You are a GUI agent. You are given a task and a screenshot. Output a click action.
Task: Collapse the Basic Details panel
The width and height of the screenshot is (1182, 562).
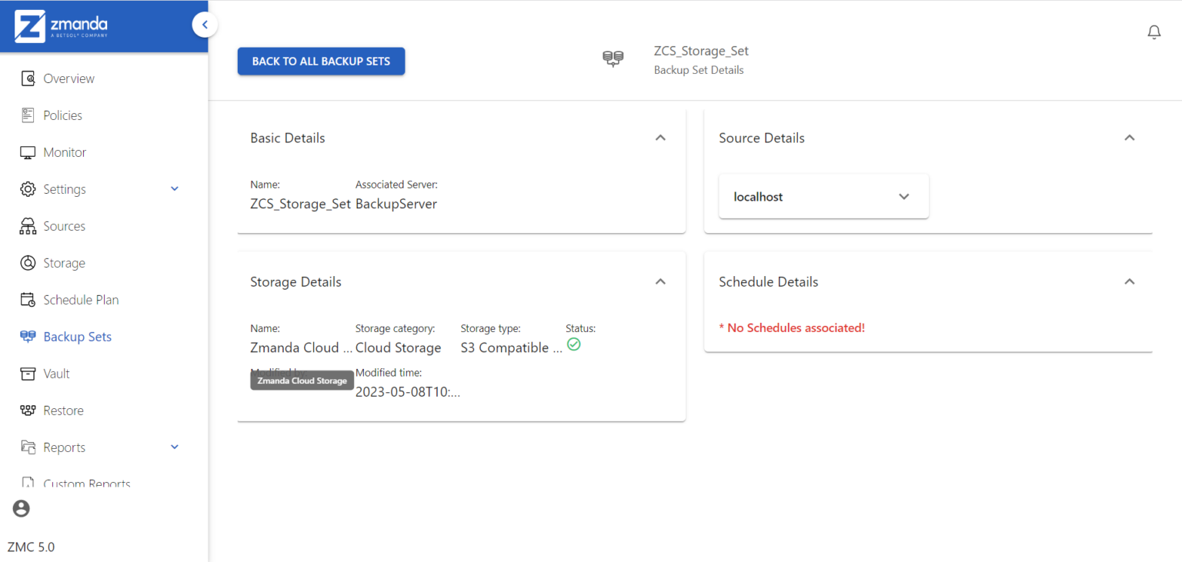[x=660, y=137]
